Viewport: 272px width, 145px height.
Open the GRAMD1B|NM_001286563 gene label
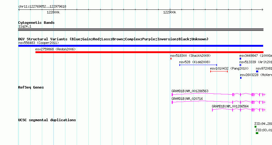[190, 91]
